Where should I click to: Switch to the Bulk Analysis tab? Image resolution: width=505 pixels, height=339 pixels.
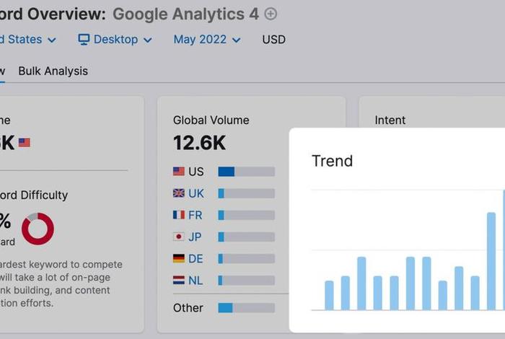pyautogui.click(x=53, y=71)
